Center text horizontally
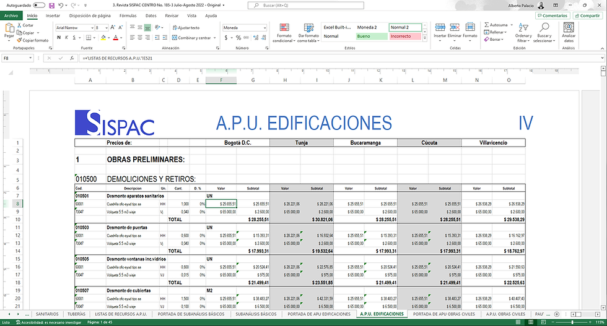The height and width of the screenshot is (326, 607). [140, 38]
